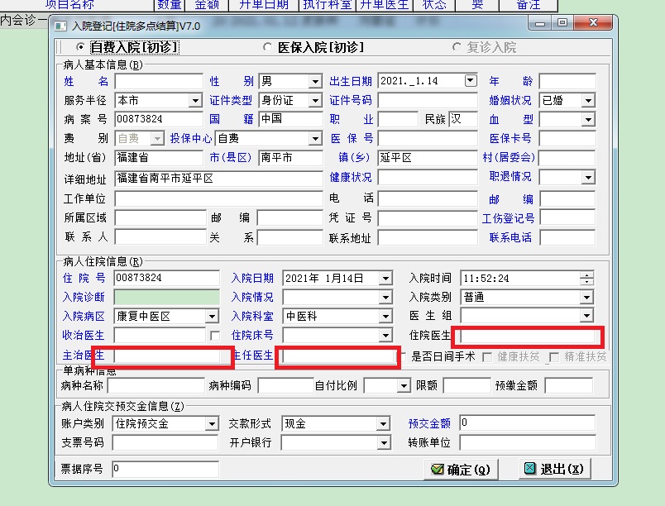This screenshot has width=665, height=506.
Task: Click the 证件号码 input field
Action: [x=428, y=101]
